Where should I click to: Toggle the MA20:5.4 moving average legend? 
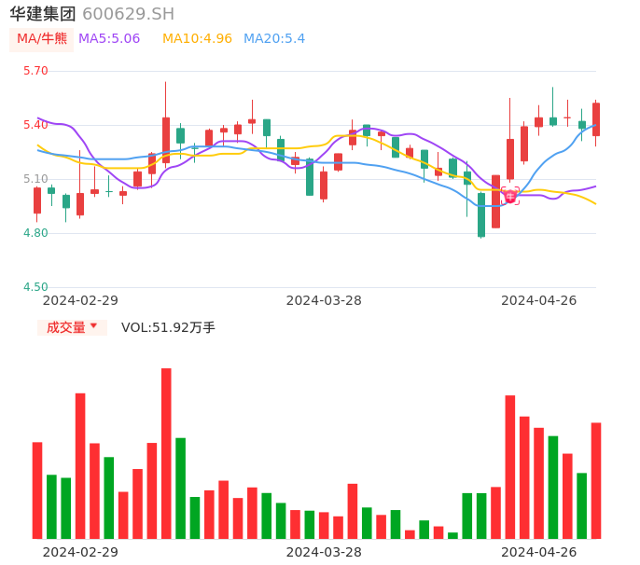click(274, 38)
